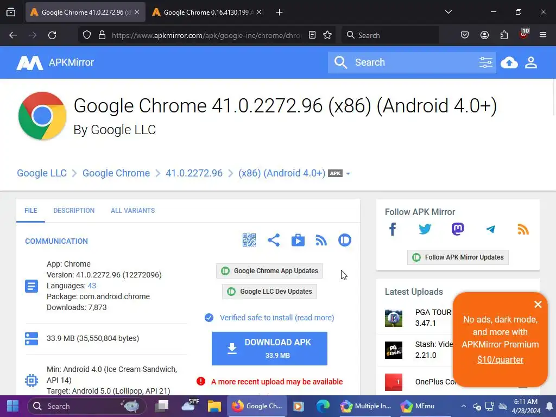556x417 pixels.
Task: Open the Firefox View icon beside the tabs
Action: 11,12
